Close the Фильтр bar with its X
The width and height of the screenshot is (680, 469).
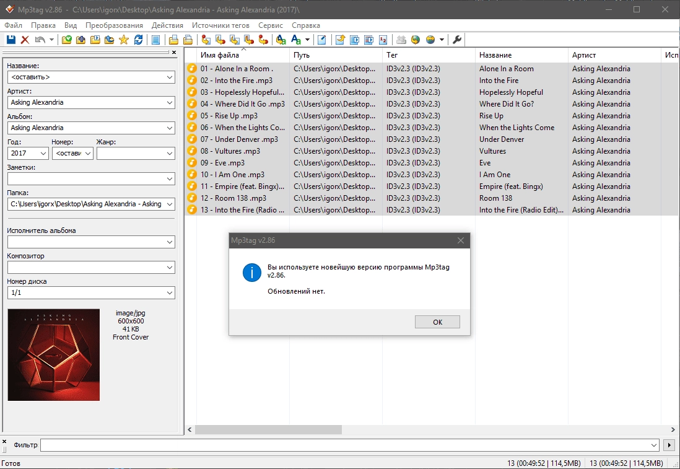4,441
